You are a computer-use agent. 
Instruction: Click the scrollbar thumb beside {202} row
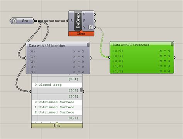(81, 90)
